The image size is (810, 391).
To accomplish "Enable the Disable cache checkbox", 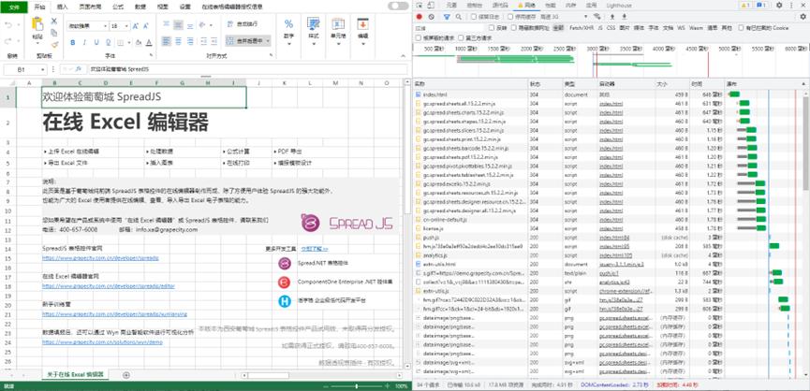I will coord(510,17).
